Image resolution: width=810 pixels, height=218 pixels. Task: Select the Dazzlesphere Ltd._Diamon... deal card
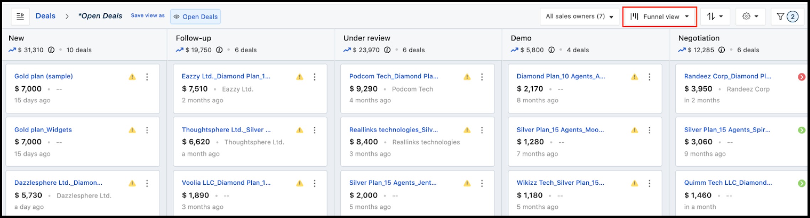coord(82,194)
